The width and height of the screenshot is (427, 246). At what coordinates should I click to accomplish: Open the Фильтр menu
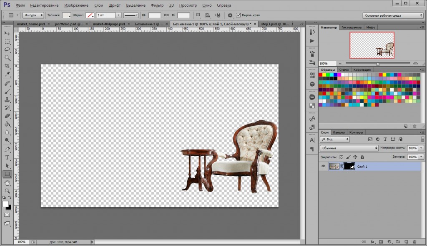157,5
